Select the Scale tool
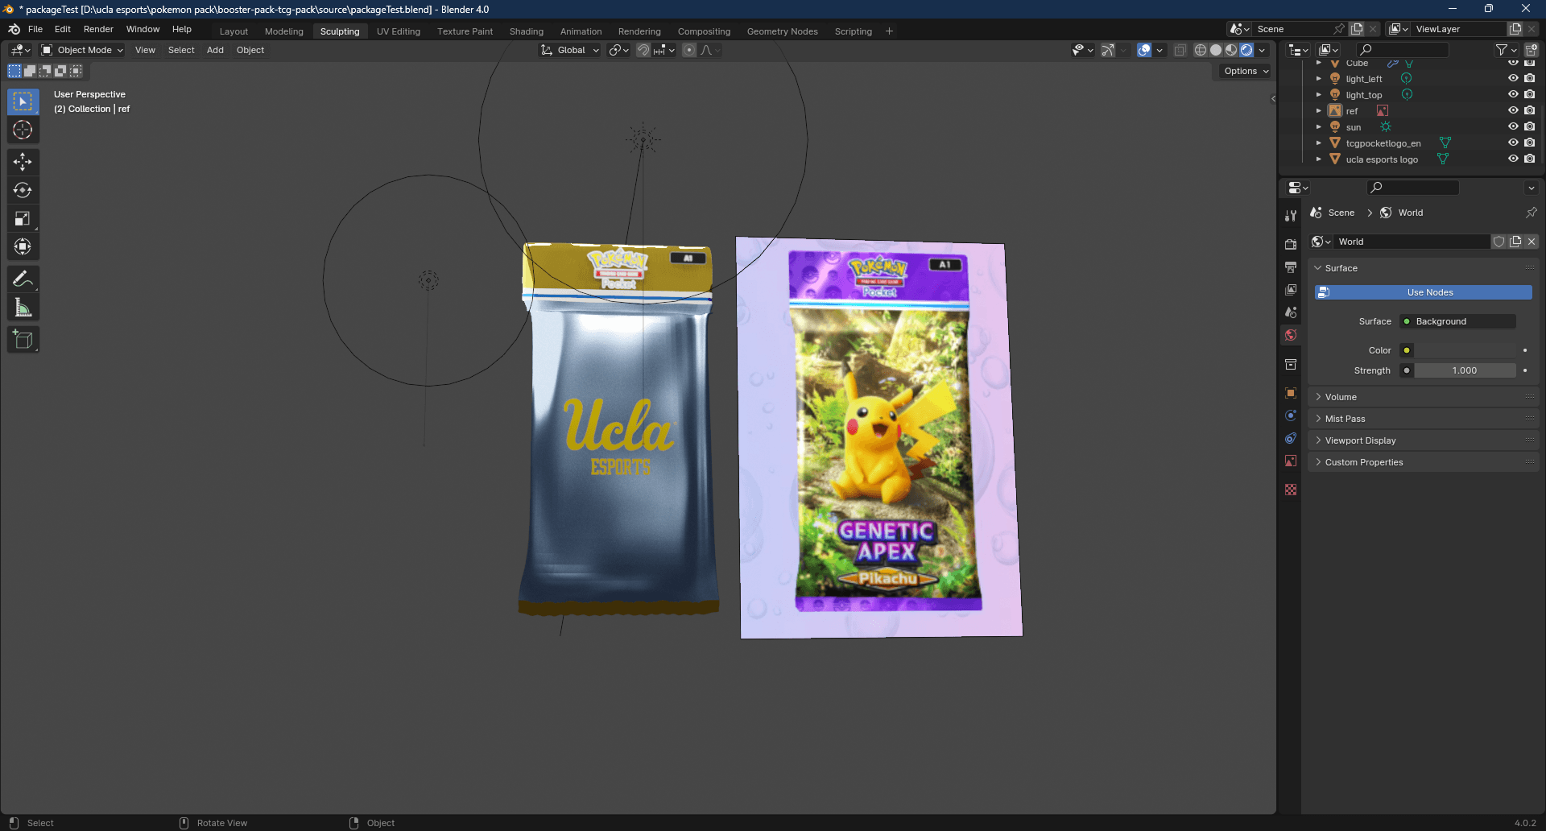The height and width of the screenshot is (831, 1546). click(x=23, y=218)
